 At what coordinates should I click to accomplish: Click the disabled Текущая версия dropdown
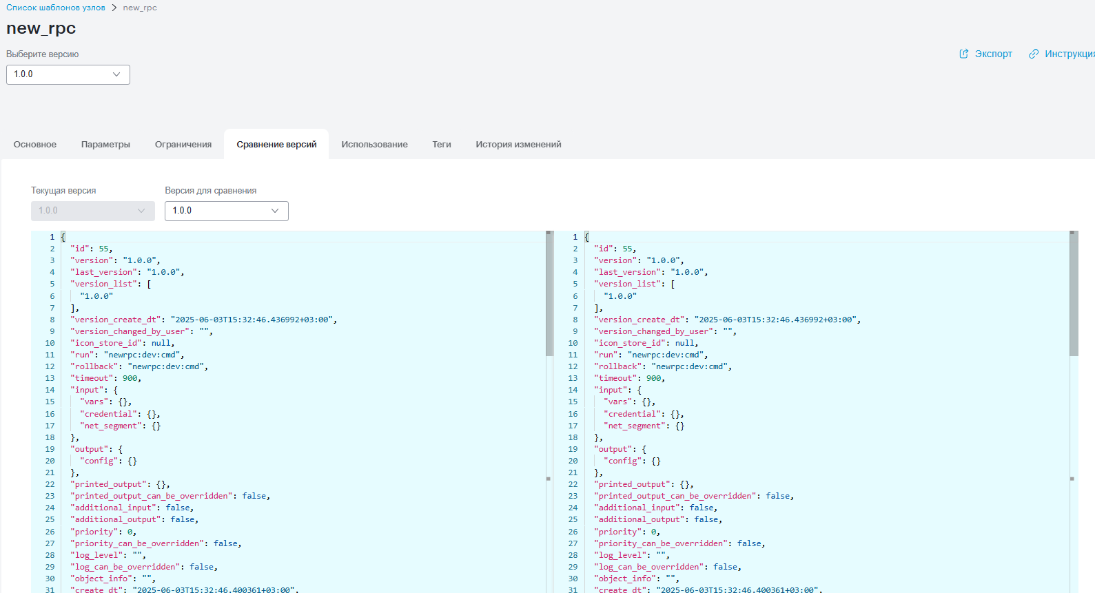(x=93, y=211)
